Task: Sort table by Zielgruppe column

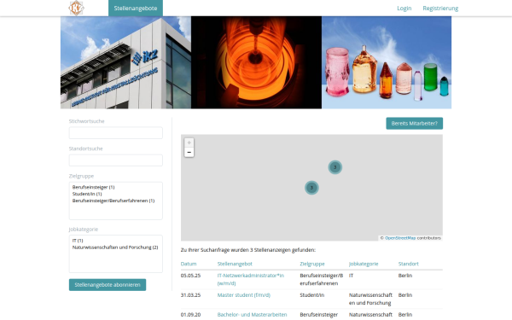Action: (x=312, y=264)
